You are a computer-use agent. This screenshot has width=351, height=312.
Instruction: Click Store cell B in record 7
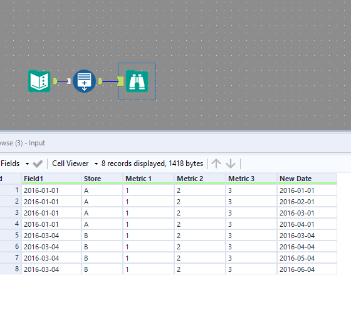coord(102,258)
